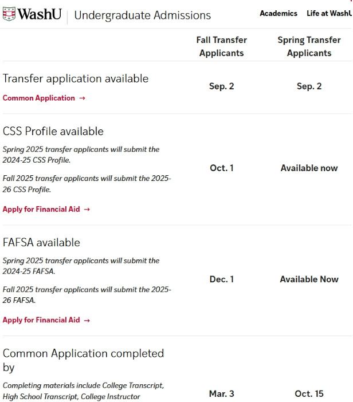
Task: Click the WashU shield logo icon
Action: click(9, 14)
